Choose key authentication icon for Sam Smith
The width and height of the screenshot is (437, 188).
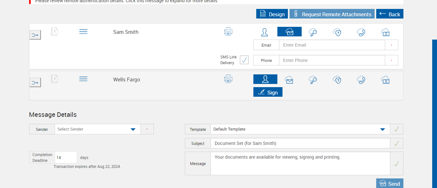pos(313,32)
